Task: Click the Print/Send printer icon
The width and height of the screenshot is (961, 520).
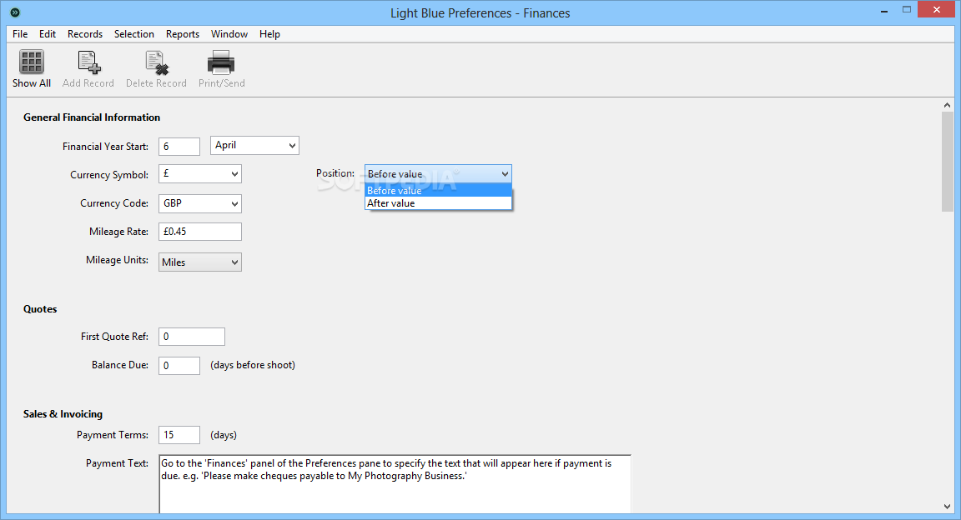Action: pyautogui.click(x=221, y=62)
